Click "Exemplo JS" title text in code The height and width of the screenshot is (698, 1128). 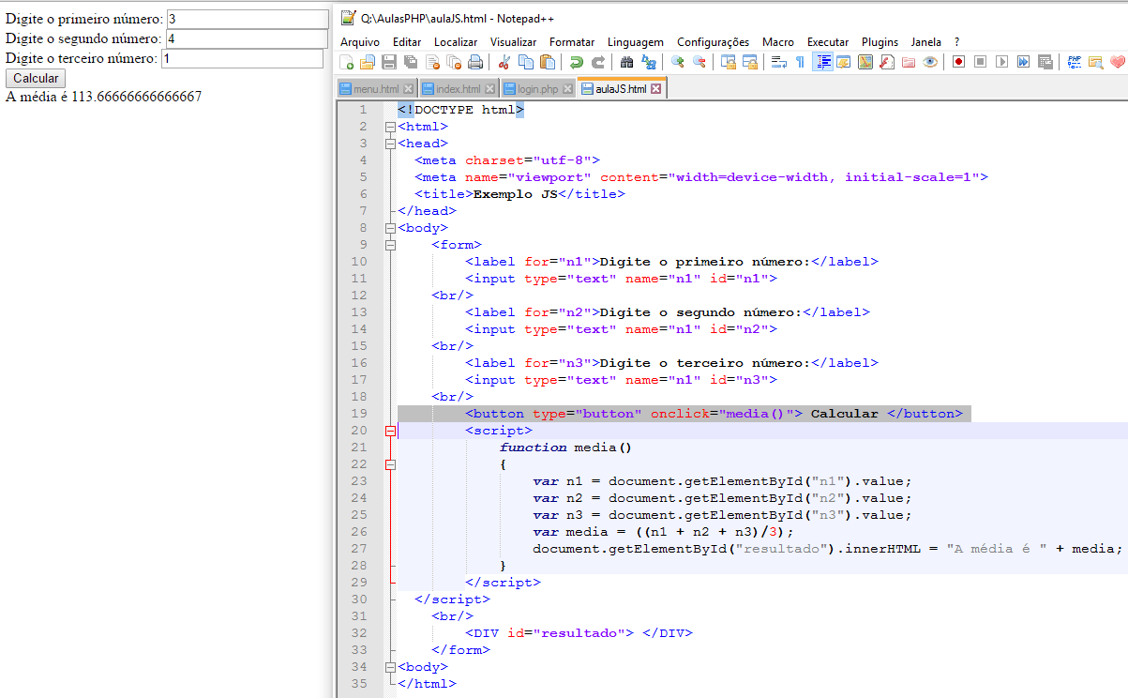click(515, 194)
